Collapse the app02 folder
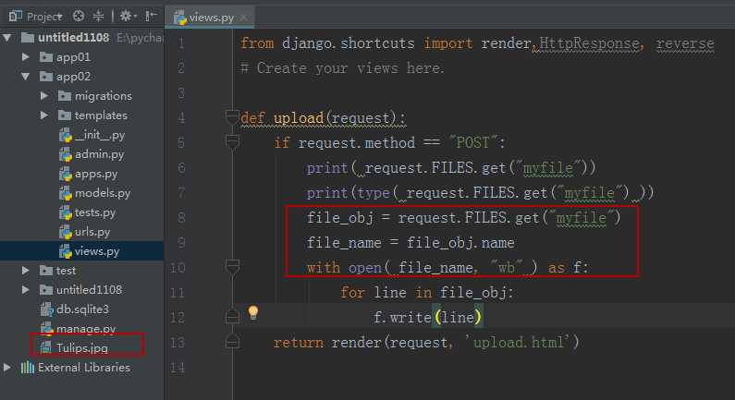Viewport: 735px width, 400px height. (x=26, y=77)
